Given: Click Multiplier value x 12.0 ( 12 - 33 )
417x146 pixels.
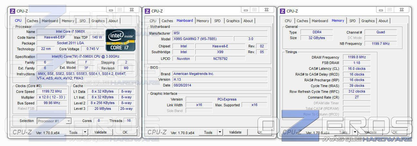Looking at the screenshot, I should click(x=52, y=97).
